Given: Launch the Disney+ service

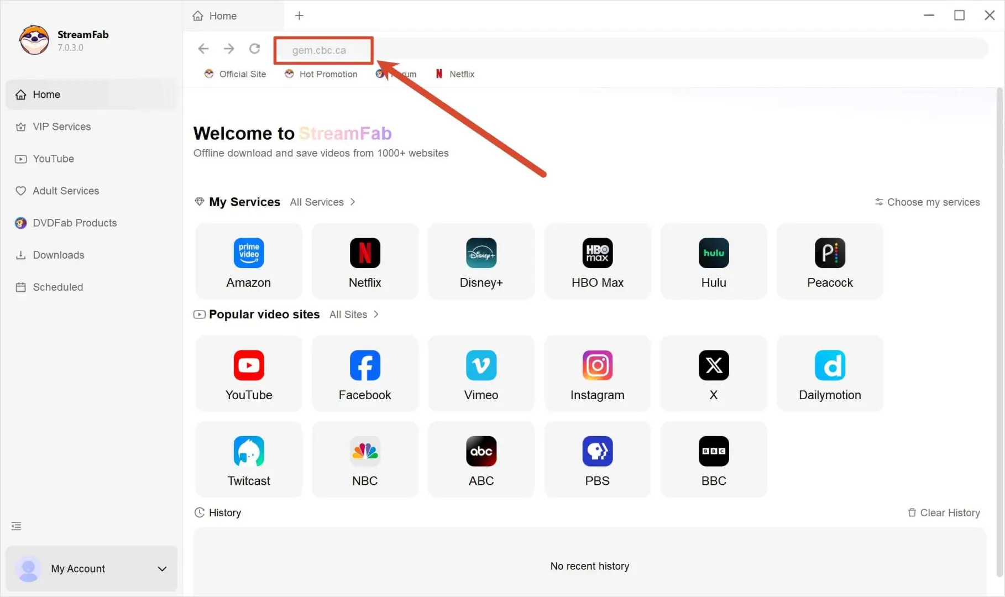Looking at the screenshot, I should pyautogui.click(x=481, y=261).
